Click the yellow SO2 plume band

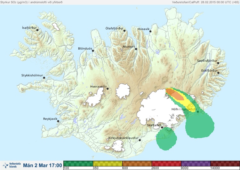pos(187,103)
